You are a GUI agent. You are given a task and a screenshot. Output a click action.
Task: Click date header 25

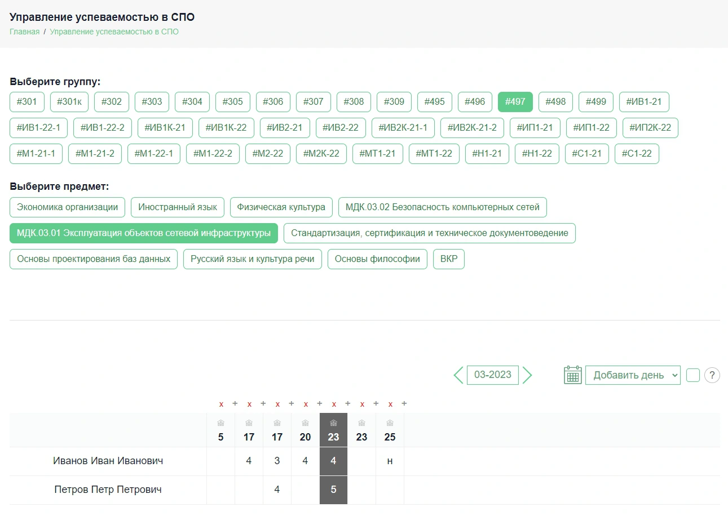click(x=390, y=437)
